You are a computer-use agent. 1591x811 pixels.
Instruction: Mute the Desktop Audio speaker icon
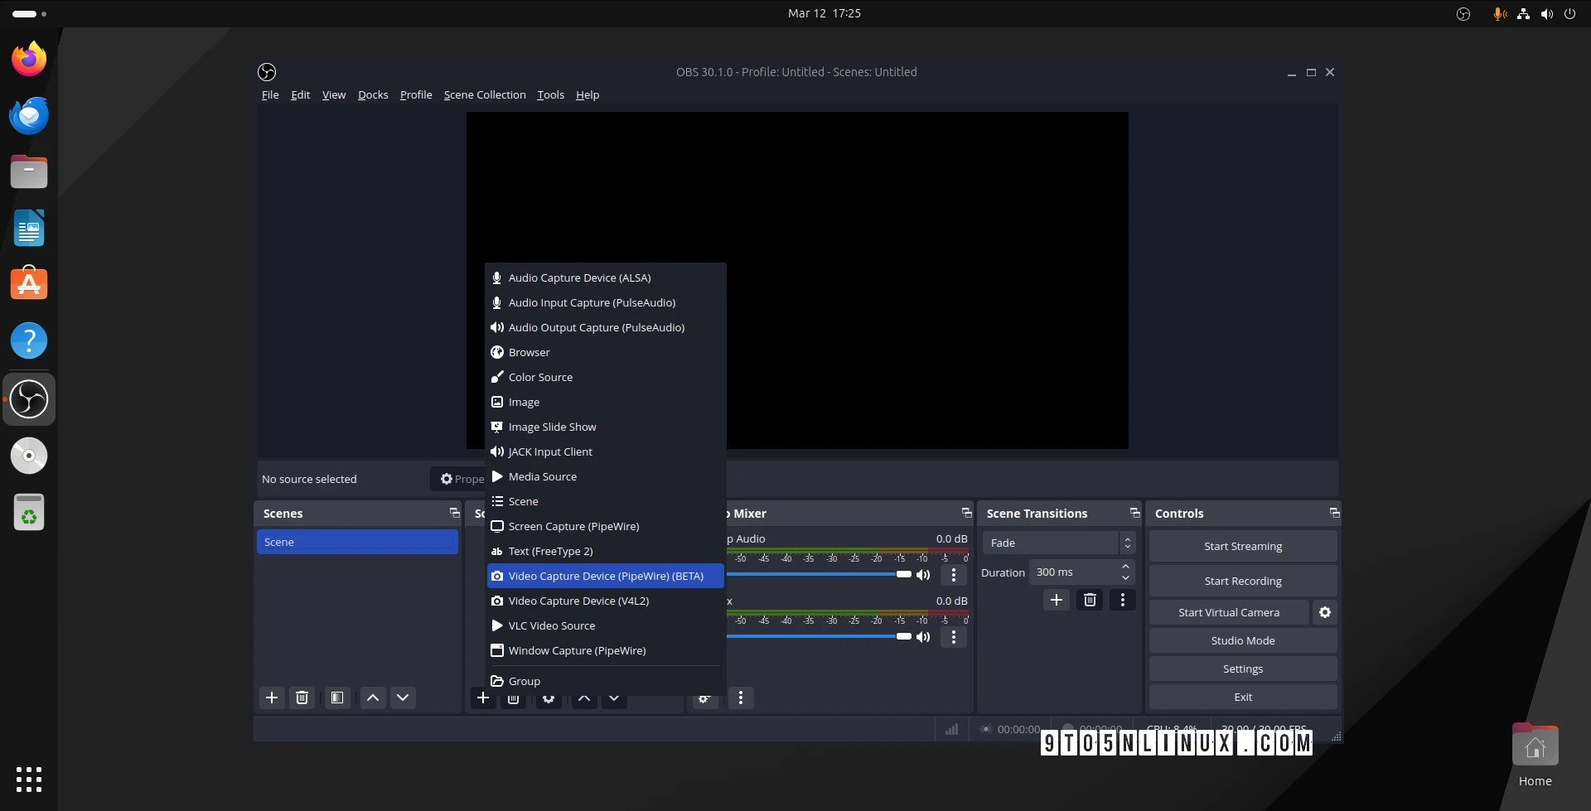pos(923,574)
